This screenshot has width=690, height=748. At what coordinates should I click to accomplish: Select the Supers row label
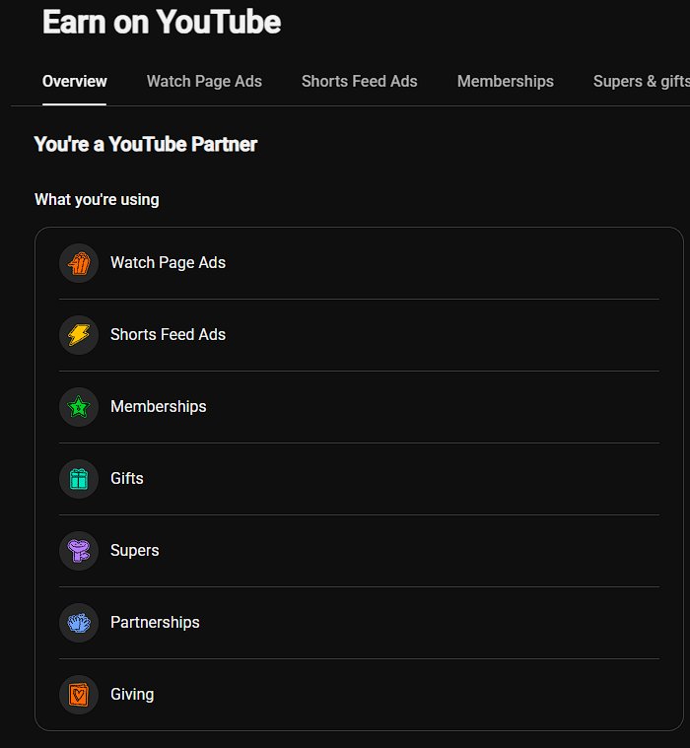135,551
